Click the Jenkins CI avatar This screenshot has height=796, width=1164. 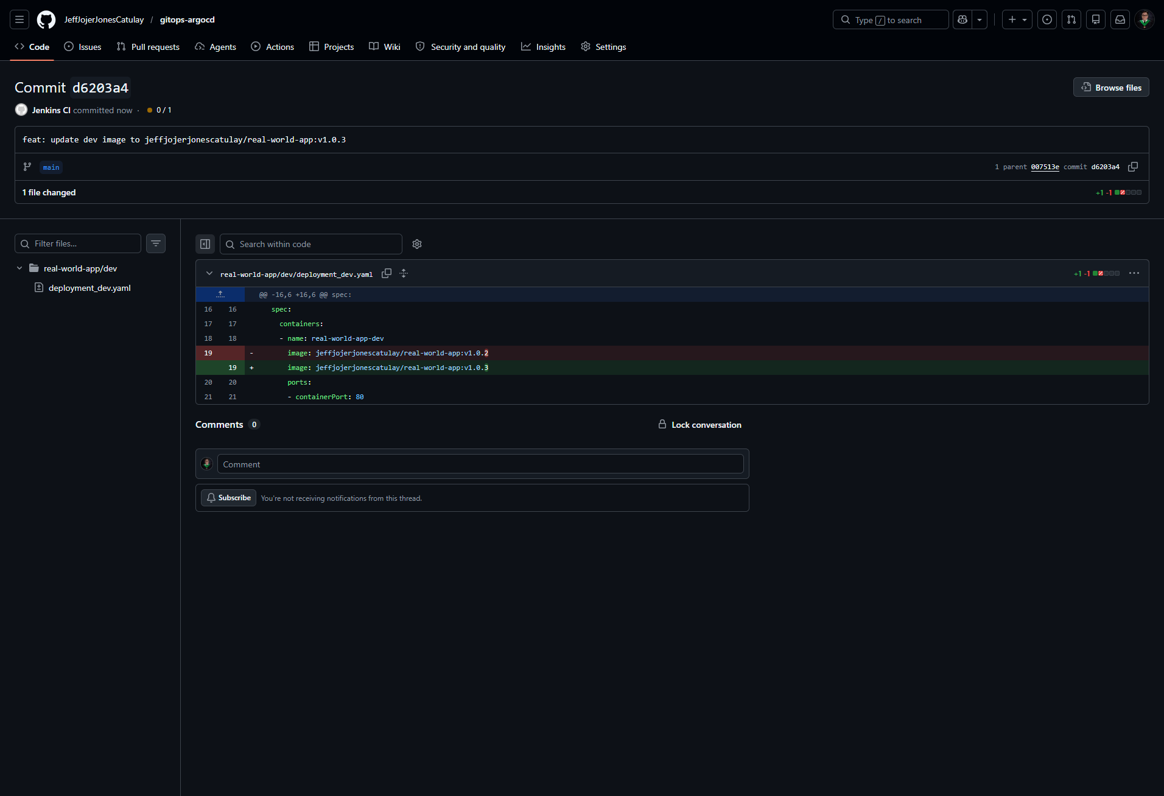(21, 110)
